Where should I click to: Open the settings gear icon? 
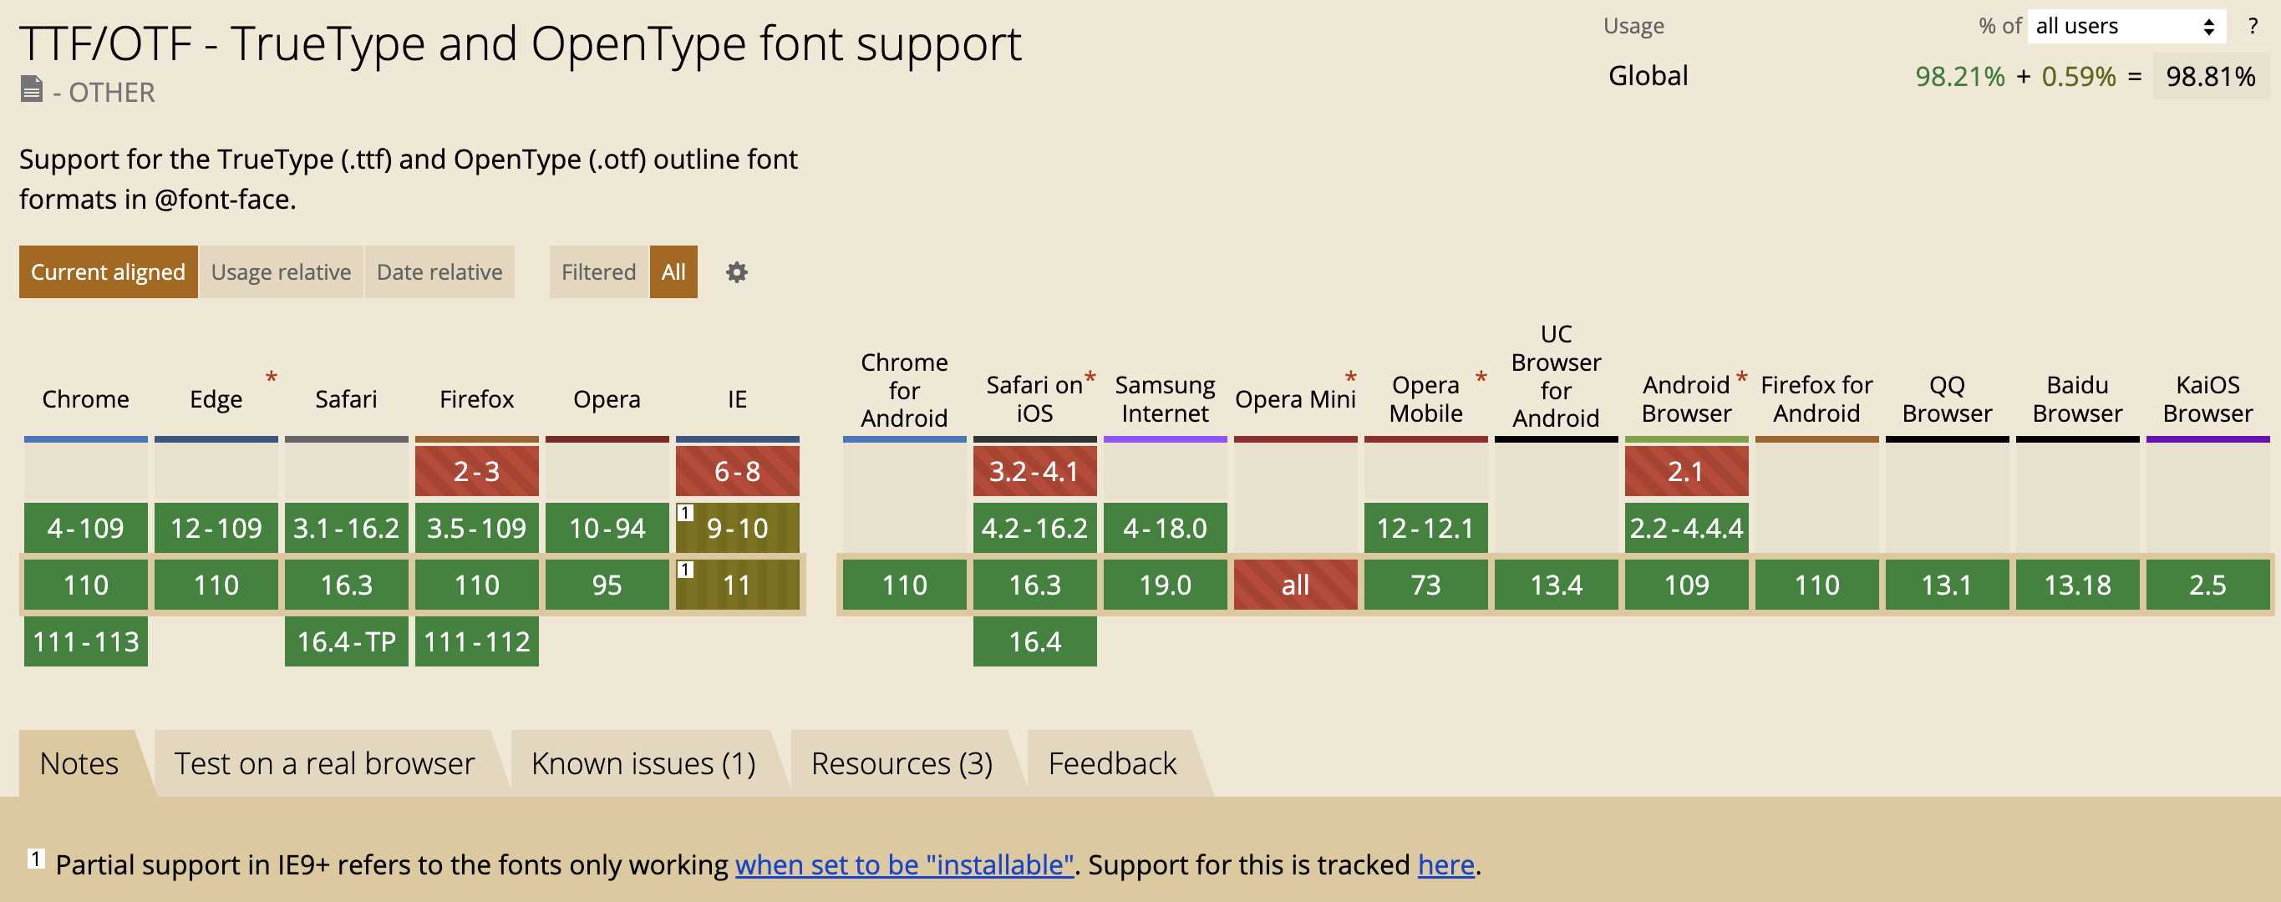(736, 271)
